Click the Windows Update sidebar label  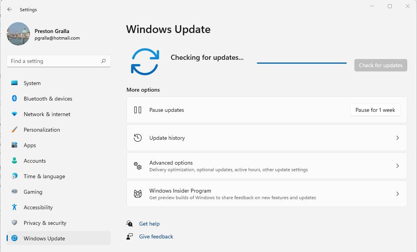click(x=44, y=238)
